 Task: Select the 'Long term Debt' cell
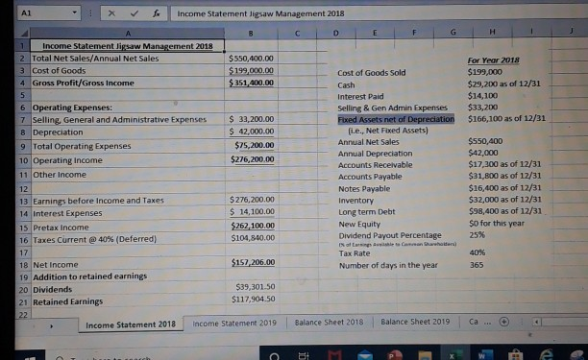(366, 212)
